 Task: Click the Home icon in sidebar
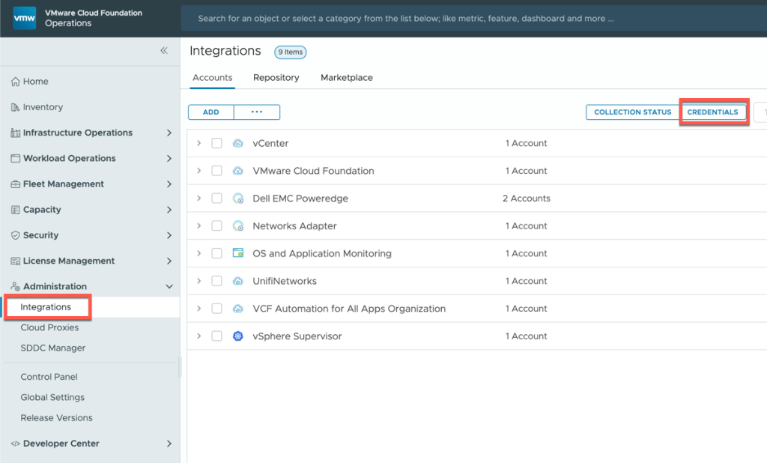pos(15,82)
